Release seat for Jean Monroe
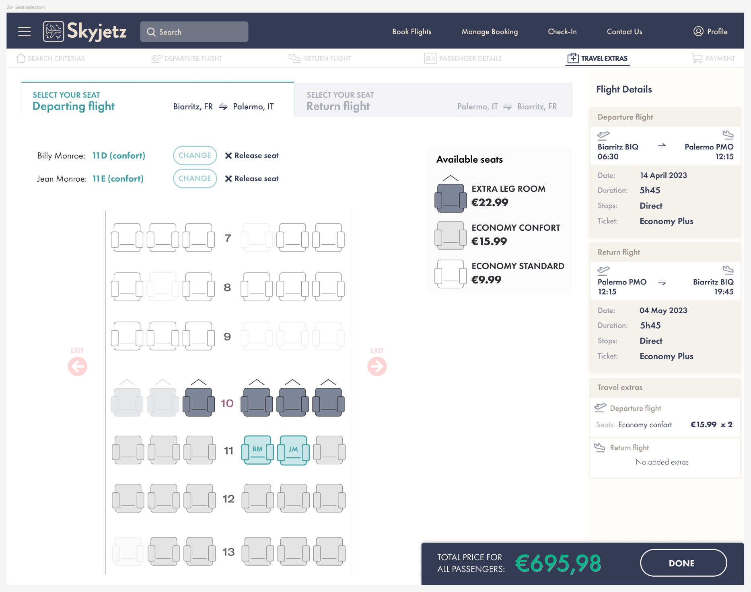Image resolution: width=751 pixels, height=592 pixels. click(x=251, y=178)
